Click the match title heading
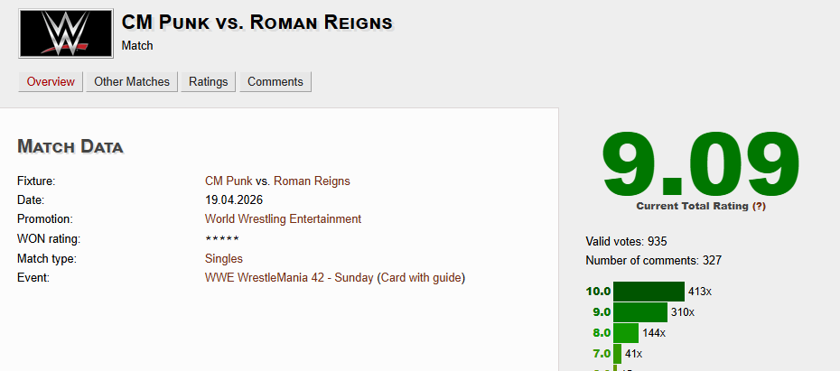840x371 pixels. 257,23
